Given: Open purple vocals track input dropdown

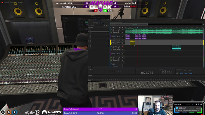Looking at the screenshot, I should pyautogui.click(x=117, y=38).
